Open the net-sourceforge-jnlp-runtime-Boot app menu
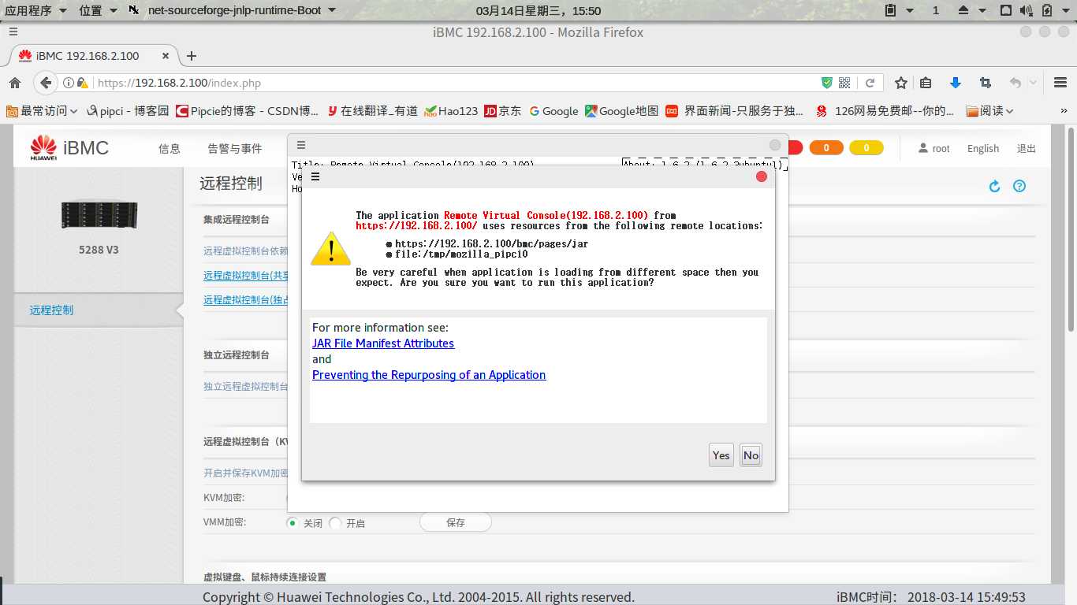The height and width of the screenshot is (605, 1077). (x=232, y=10)
